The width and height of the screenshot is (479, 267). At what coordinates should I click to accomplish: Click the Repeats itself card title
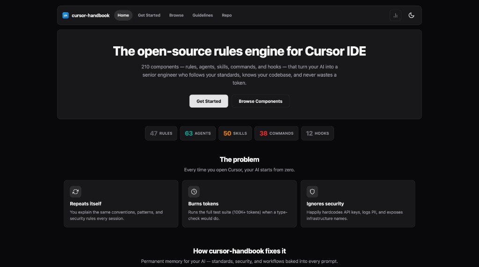[86, 204]
